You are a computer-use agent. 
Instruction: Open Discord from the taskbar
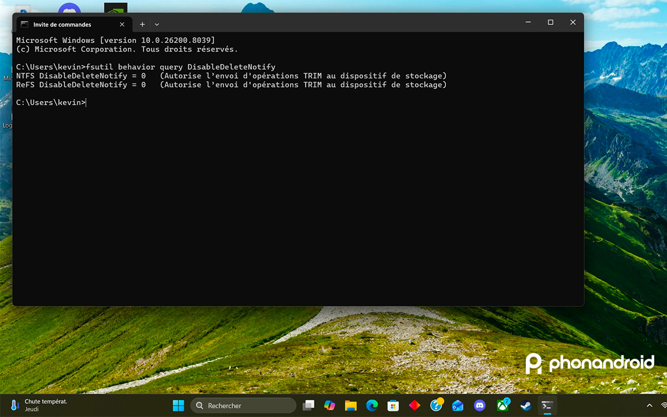tap(479, 405)
